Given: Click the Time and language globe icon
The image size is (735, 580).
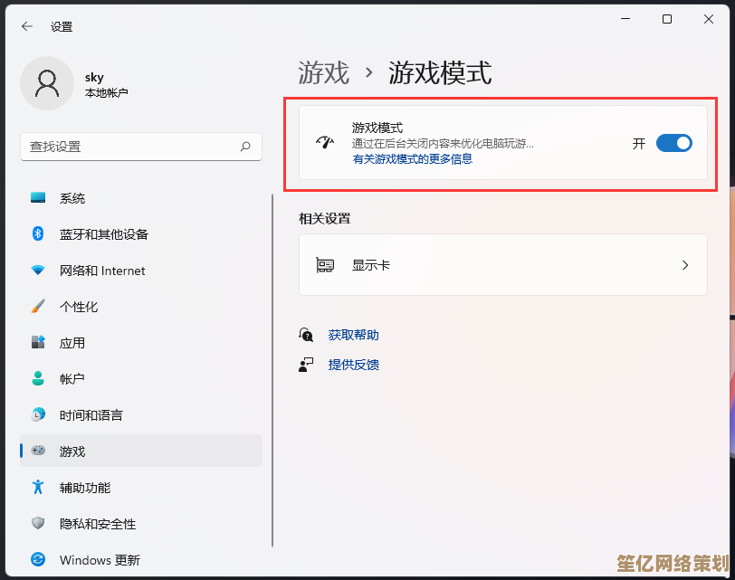Looking at the screenshot, I should click(x=38, y=415).
